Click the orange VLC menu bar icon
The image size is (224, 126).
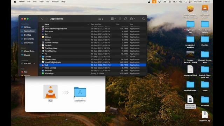[154, 2]
